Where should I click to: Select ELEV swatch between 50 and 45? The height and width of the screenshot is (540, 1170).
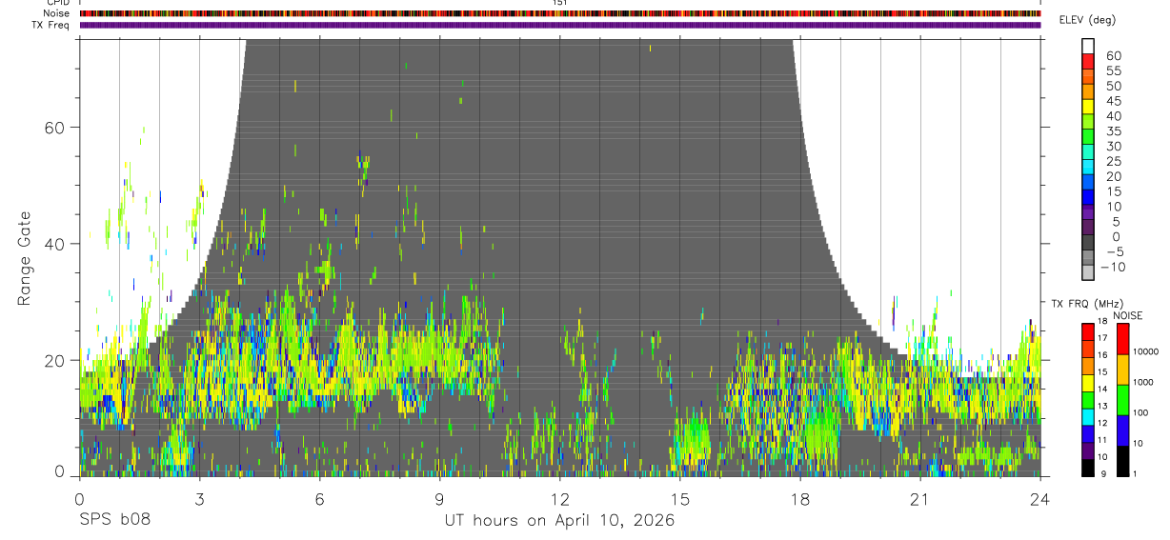pos(1088,93)
